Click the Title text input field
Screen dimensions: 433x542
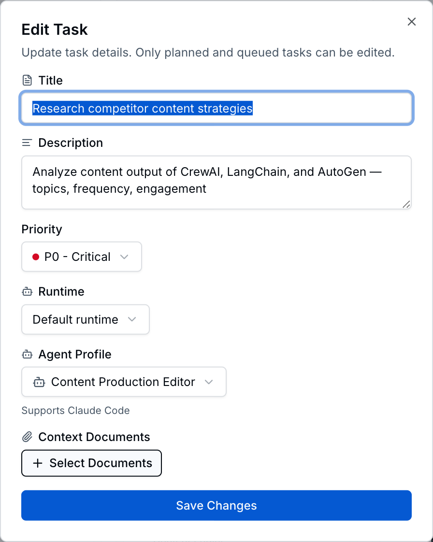216,108
